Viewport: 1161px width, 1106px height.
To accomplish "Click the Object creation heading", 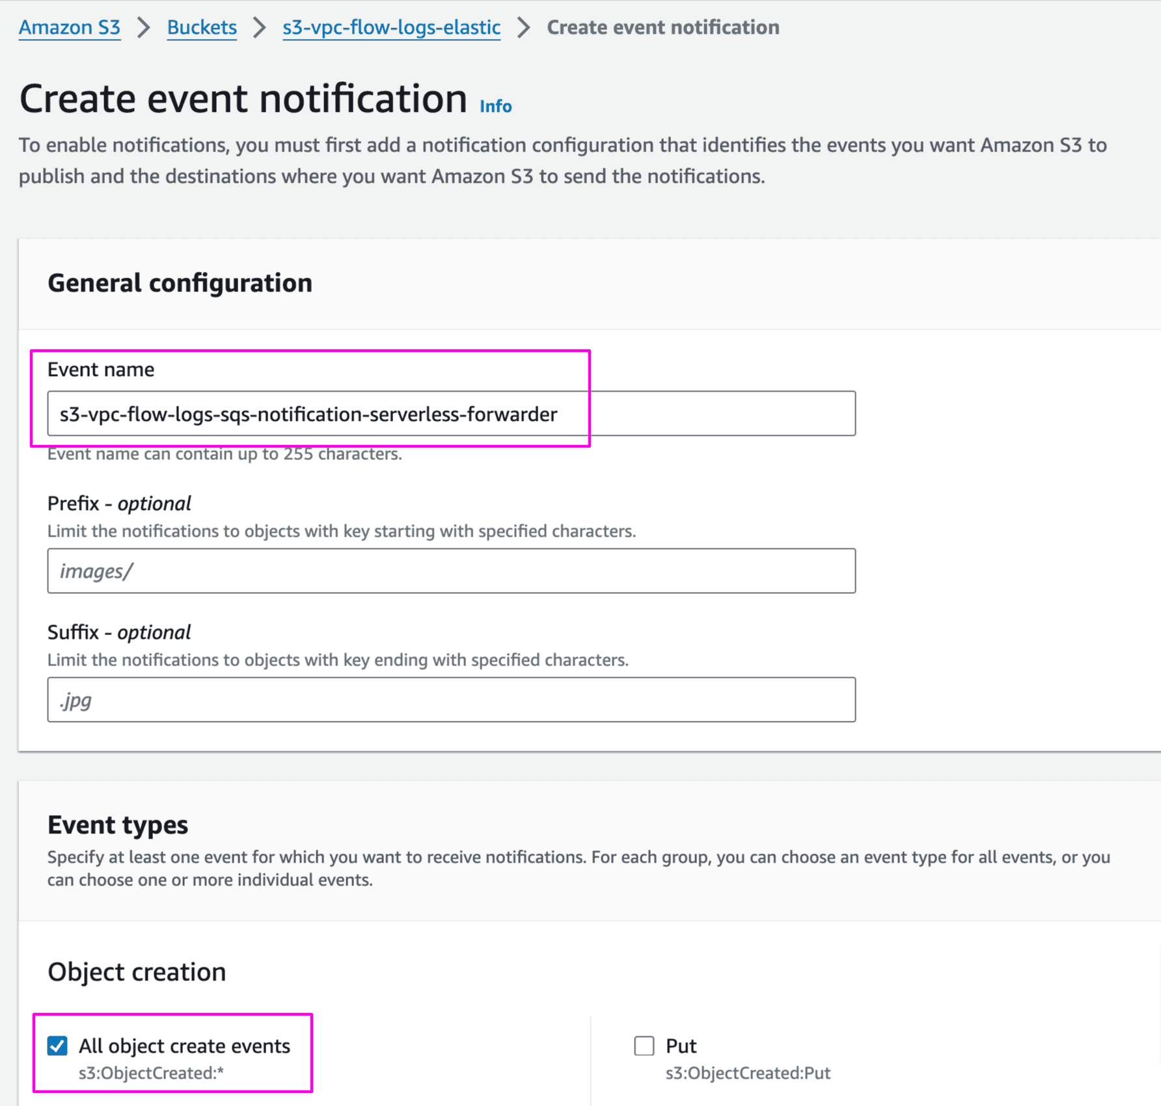I will (136, 971).
